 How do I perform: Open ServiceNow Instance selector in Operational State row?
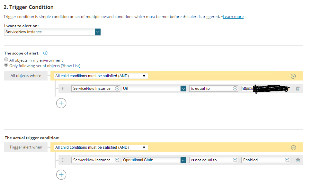point(96,160)
